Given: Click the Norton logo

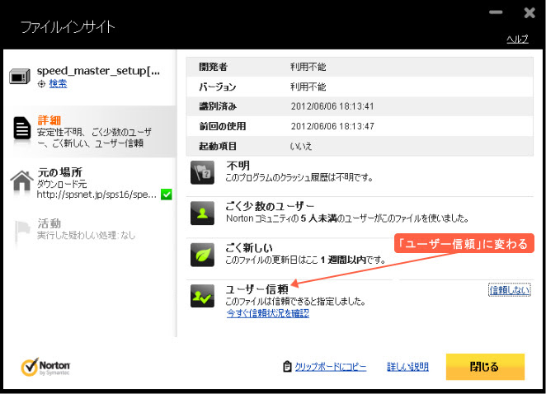Looking at the screenshot, I should click(x=45, y=367).
